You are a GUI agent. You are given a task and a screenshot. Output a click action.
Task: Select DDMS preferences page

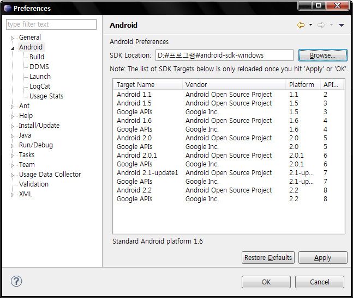coord(39,67)
